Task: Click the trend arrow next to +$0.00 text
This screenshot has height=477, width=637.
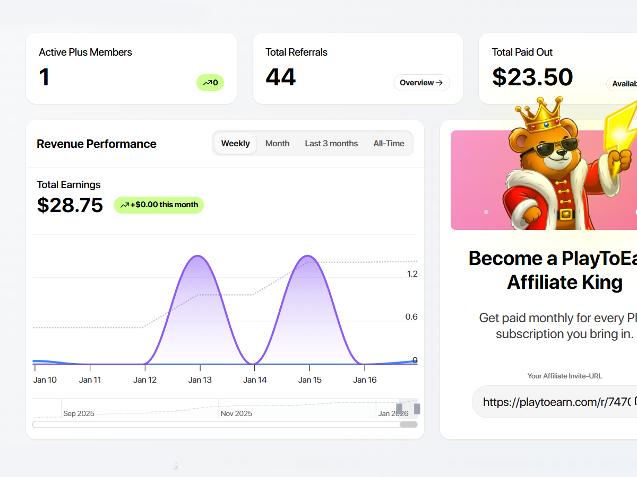Action: click(x=126, y=204)
